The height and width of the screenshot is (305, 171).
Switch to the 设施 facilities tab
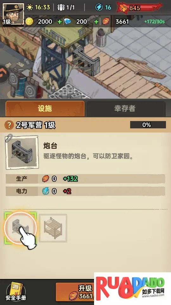(x=45, y=109)
